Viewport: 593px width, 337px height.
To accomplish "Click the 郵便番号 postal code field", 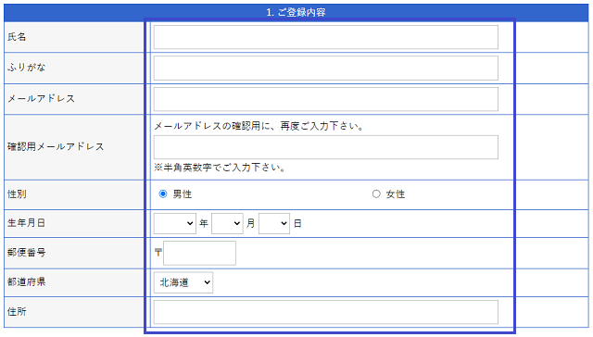I will (200, 253).
